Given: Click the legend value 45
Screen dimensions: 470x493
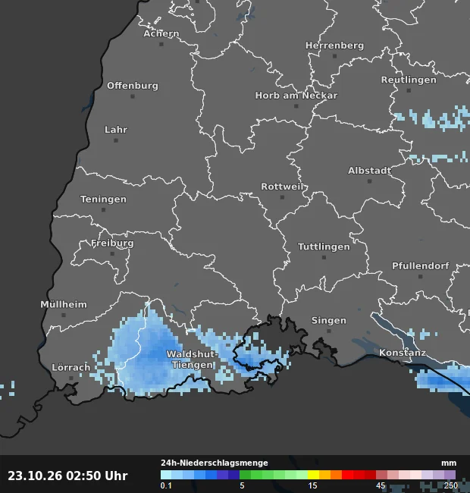Looking at the screenshot, I should tap(381, 485).
